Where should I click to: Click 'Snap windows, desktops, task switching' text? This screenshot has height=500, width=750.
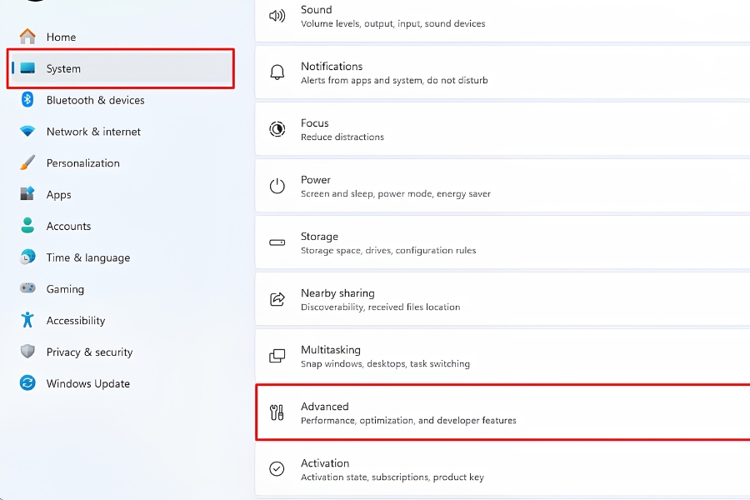[x=385, y=363]
